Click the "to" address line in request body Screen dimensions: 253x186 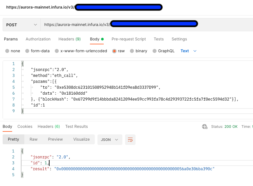click(x=100, y=87)
